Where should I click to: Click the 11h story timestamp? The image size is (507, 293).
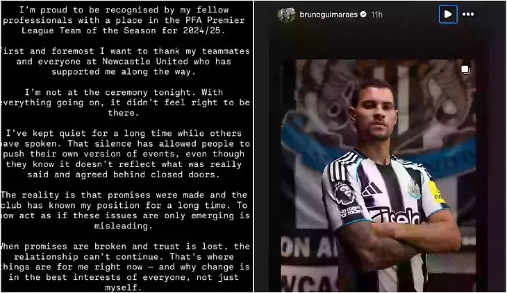[376, 15]
